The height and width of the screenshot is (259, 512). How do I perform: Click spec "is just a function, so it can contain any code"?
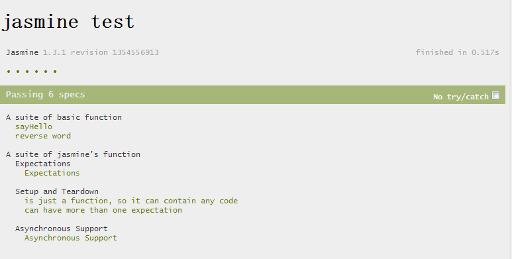tap(131, 201)
